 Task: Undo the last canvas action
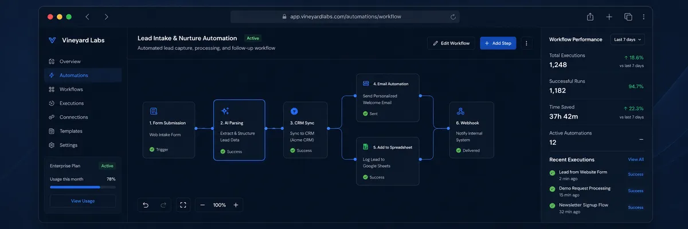point(146,205)
